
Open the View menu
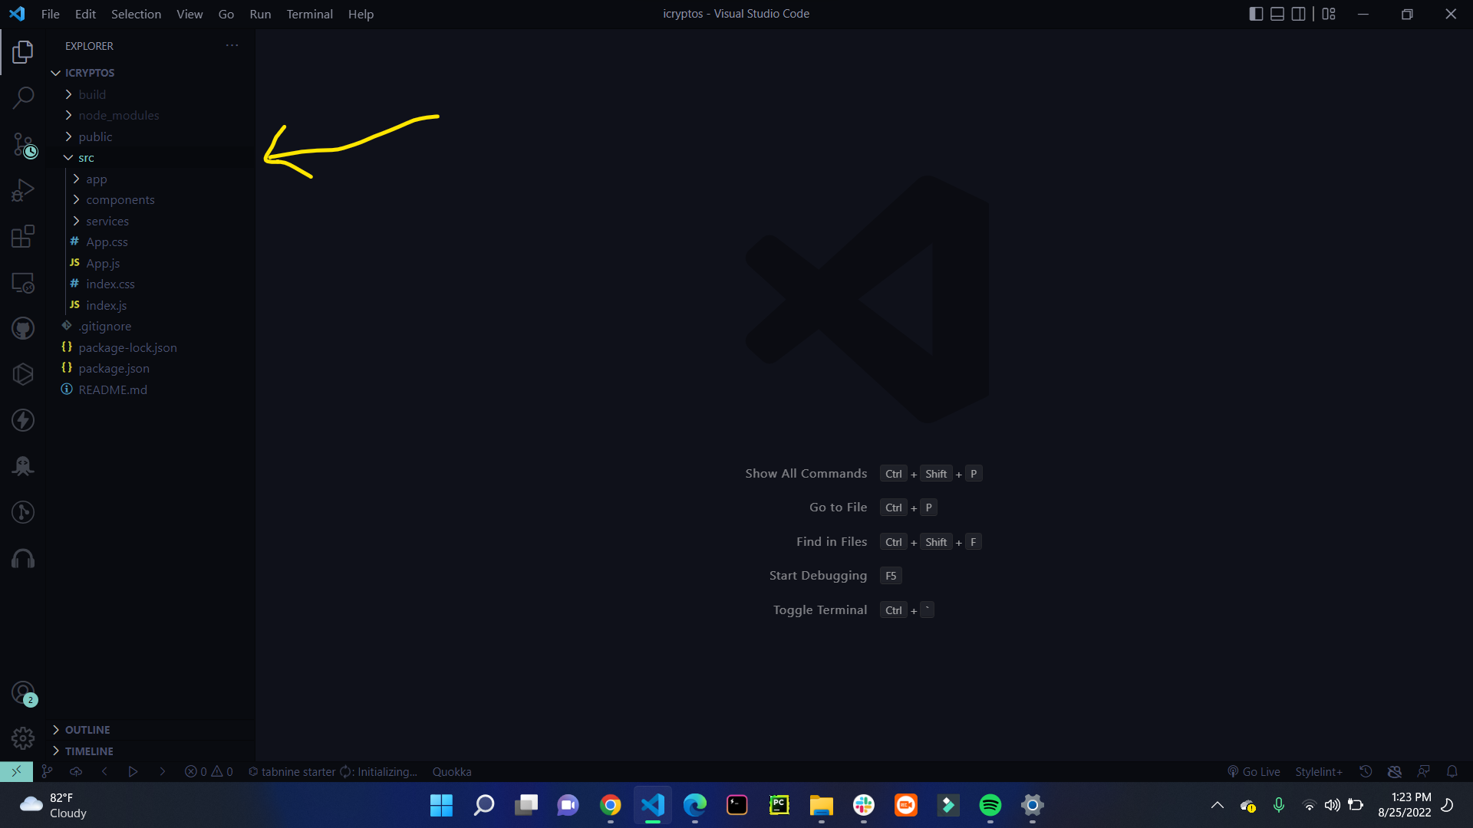[x=189, y=14]
